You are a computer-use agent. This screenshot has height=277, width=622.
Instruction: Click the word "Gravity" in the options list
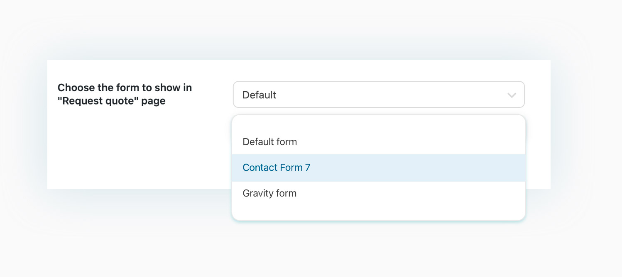click(257, 194)
